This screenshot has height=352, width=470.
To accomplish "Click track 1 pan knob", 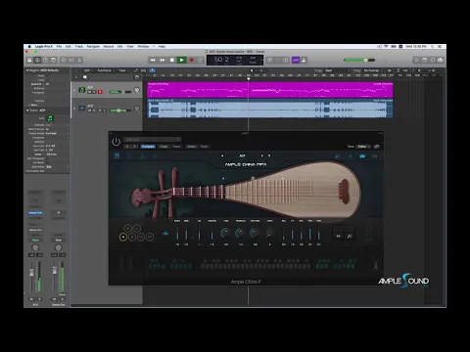I will point(137,90).
